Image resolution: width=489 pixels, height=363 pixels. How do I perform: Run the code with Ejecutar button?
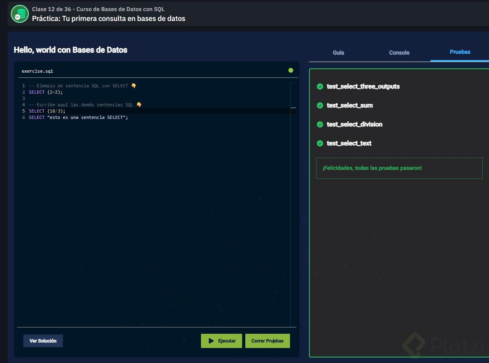pos(222,341)
